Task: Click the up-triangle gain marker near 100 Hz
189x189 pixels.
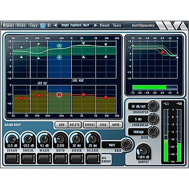Action: point(38,58)
